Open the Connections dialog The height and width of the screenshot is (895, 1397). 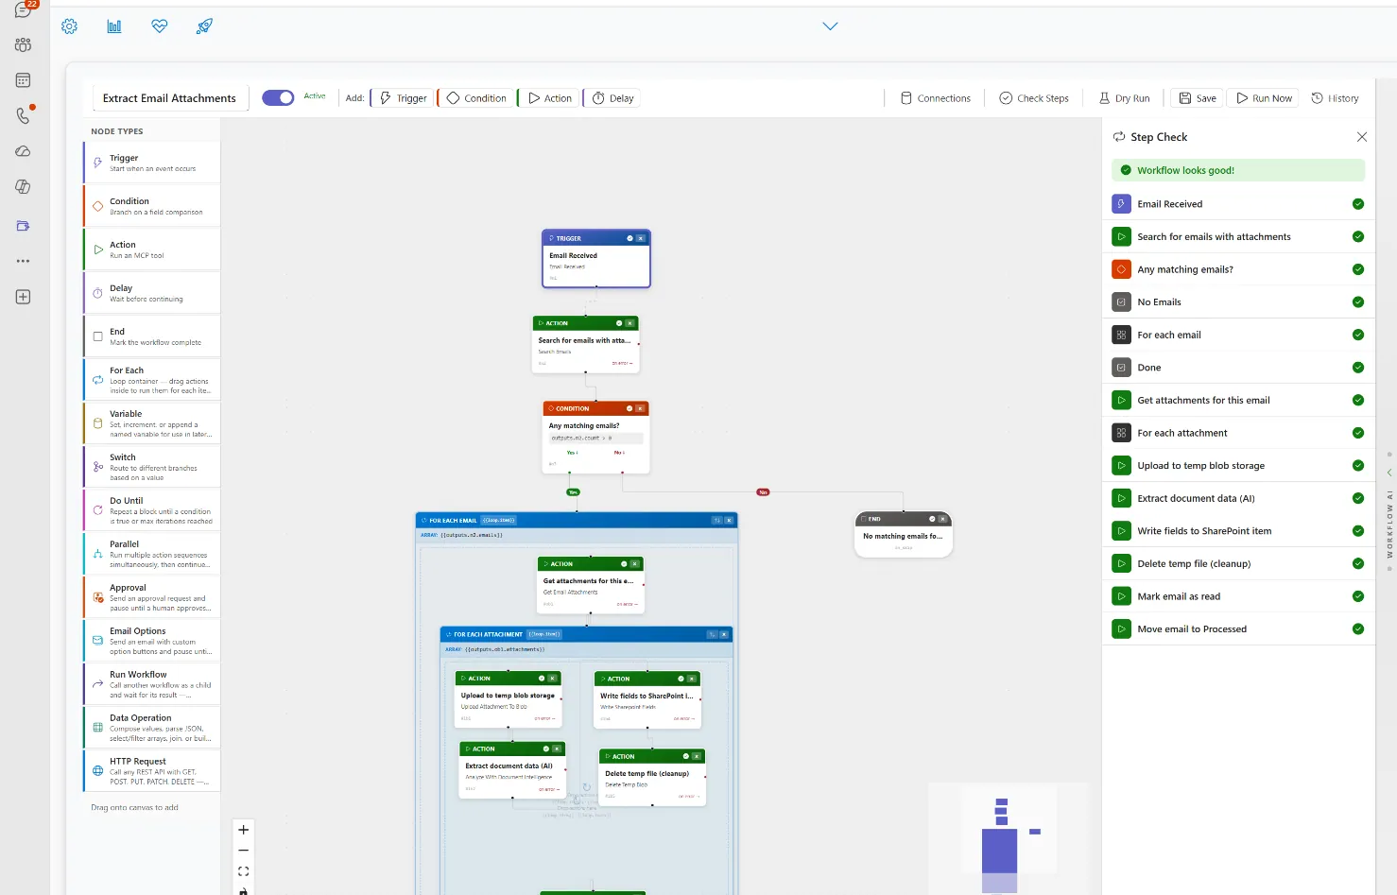(936, 98)
